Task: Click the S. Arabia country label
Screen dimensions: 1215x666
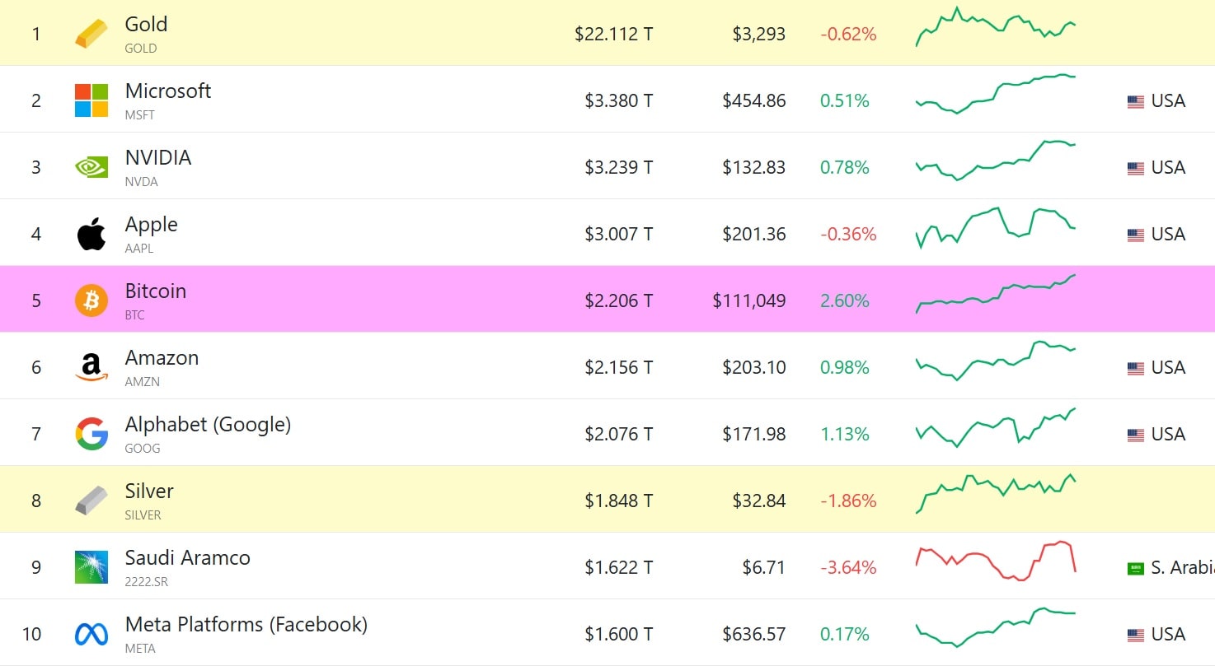Action: click(1183, 568)
